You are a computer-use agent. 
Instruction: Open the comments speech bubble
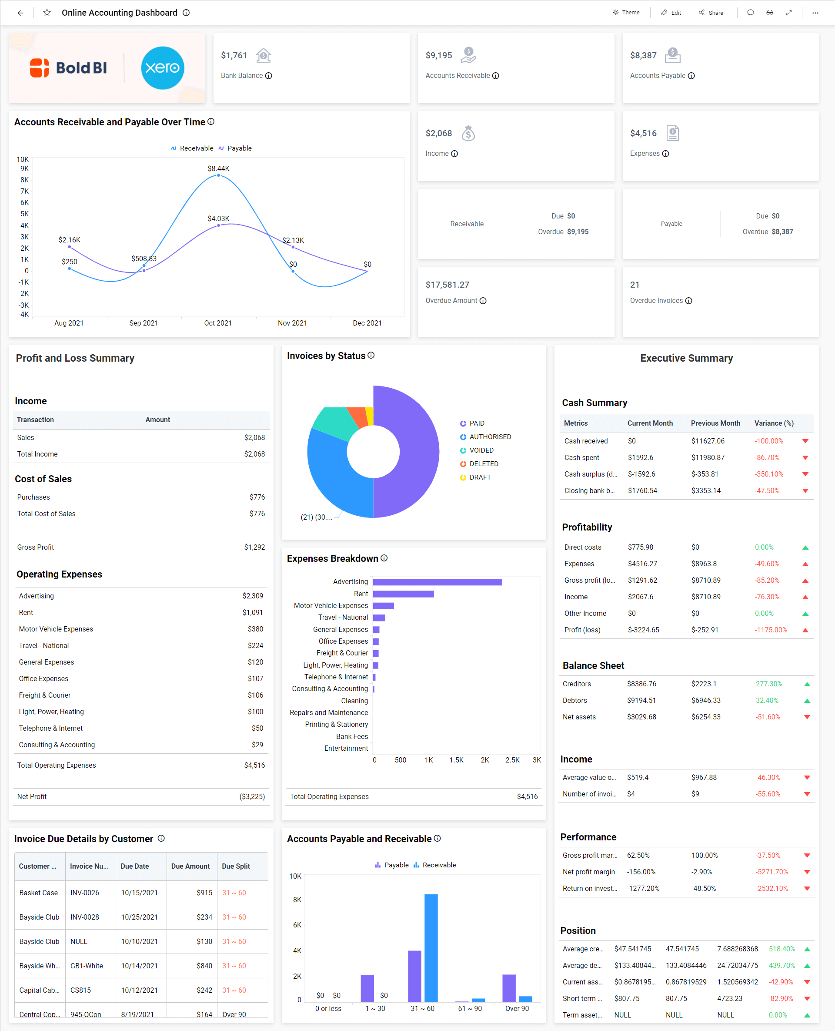tap(750, 13)
